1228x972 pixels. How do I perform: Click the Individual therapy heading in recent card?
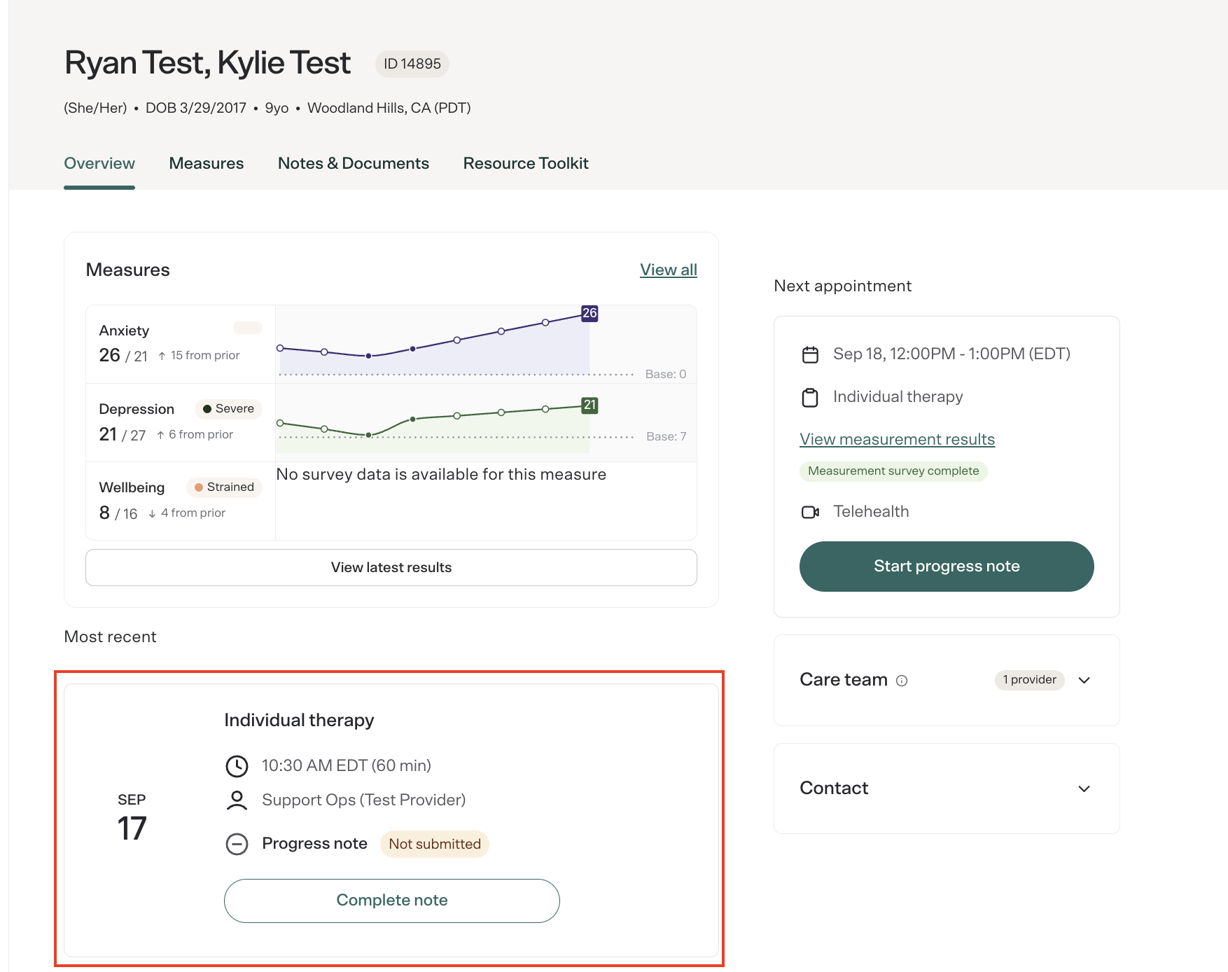click(x=299, y=721)
